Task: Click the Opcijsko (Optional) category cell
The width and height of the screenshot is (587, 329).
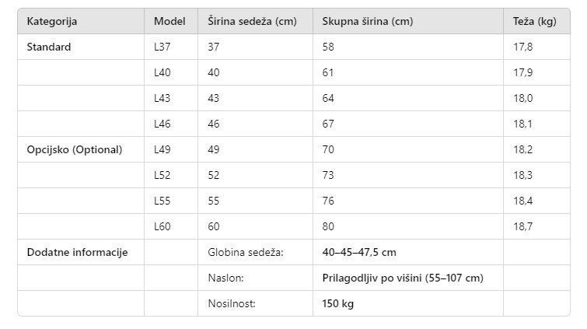Action: pos(75,149)
